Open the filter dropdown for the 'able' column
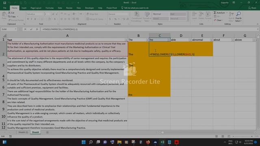260x146 pixels. point(190,40)
